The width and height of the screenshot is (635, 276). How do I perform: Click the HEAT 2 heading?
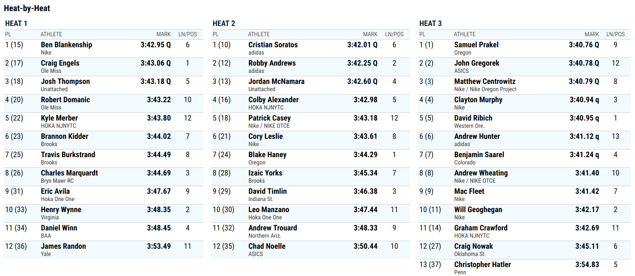(x=224, y=23)
